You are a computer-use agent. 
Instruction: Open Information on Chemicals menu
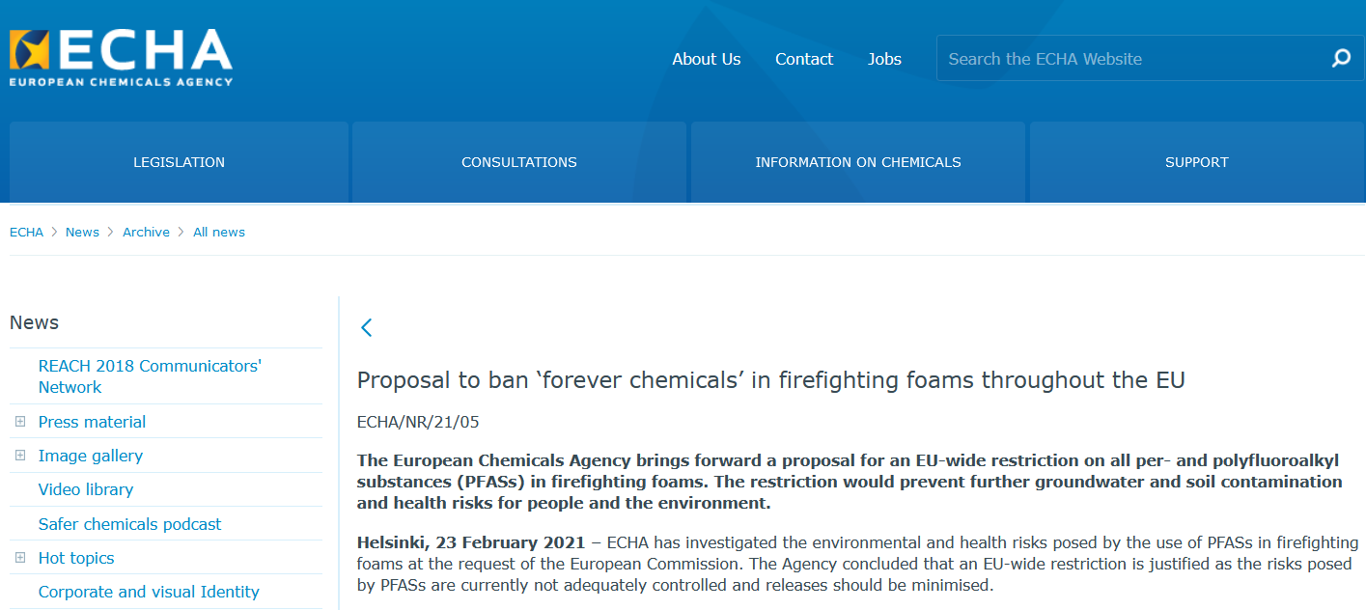coord(858,162)
